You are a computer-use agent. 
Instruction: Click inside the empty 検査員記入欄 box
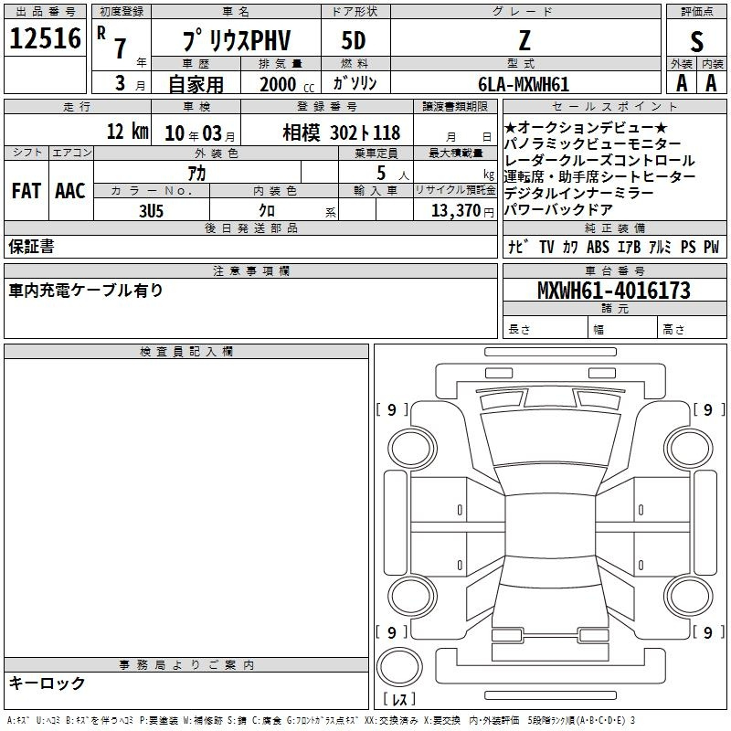pos(186,503)
